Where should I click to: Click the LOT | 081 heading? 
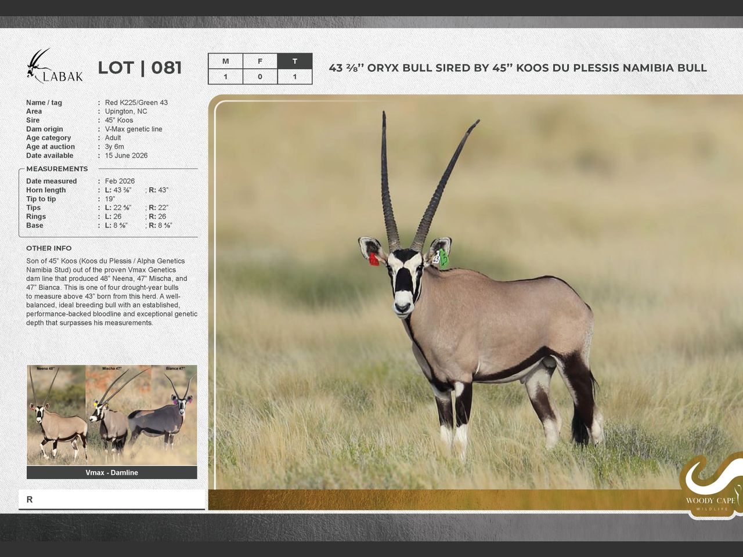click(139, 68)
